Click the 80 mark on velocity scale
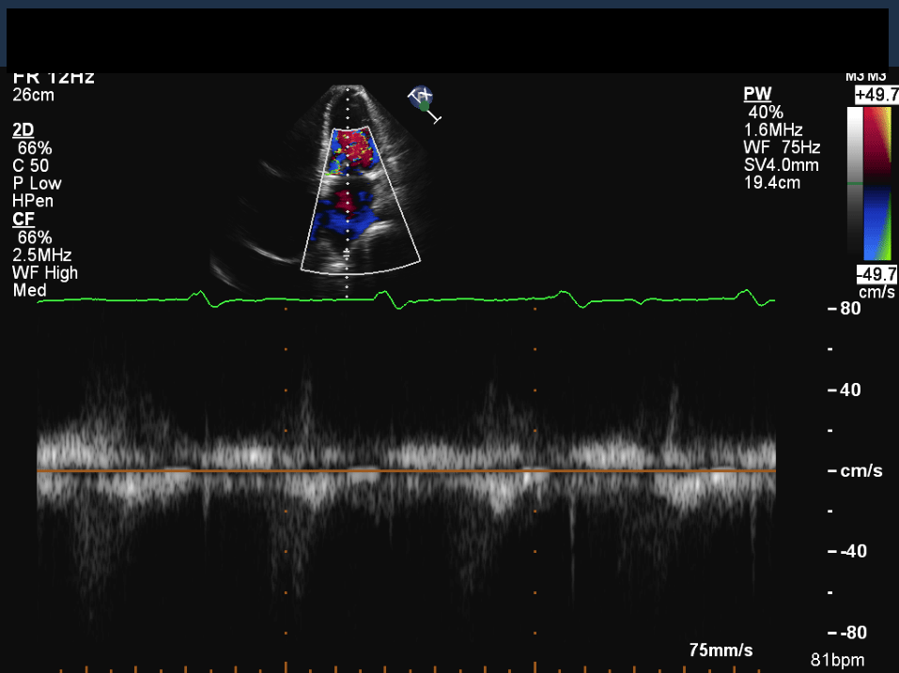Image resolution: width=899 pixels, height=673 pixels. [849, 308]
